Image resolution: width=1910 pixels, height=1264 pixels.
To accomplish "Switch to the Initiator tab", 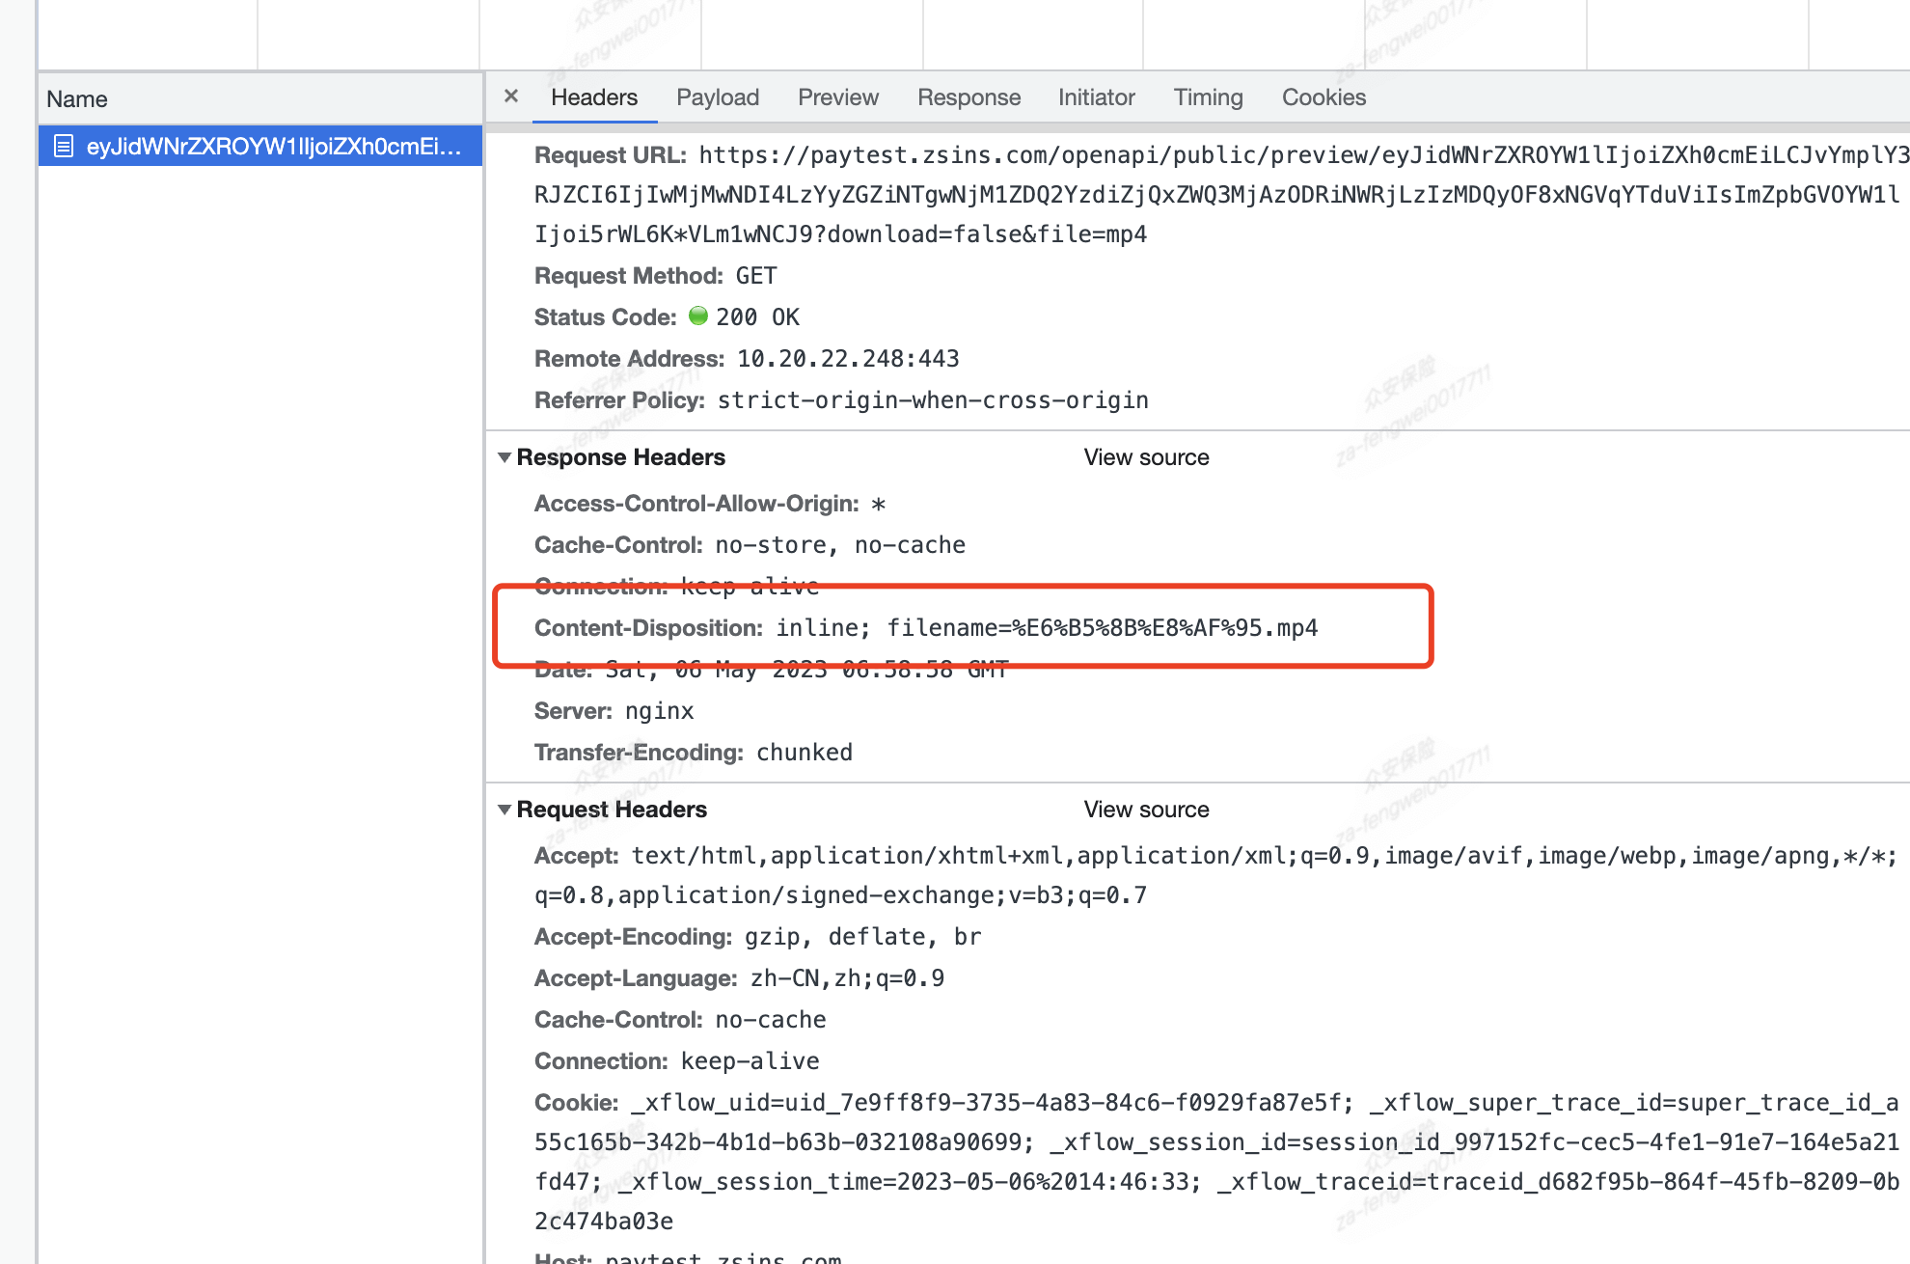I will (1096, 97).
